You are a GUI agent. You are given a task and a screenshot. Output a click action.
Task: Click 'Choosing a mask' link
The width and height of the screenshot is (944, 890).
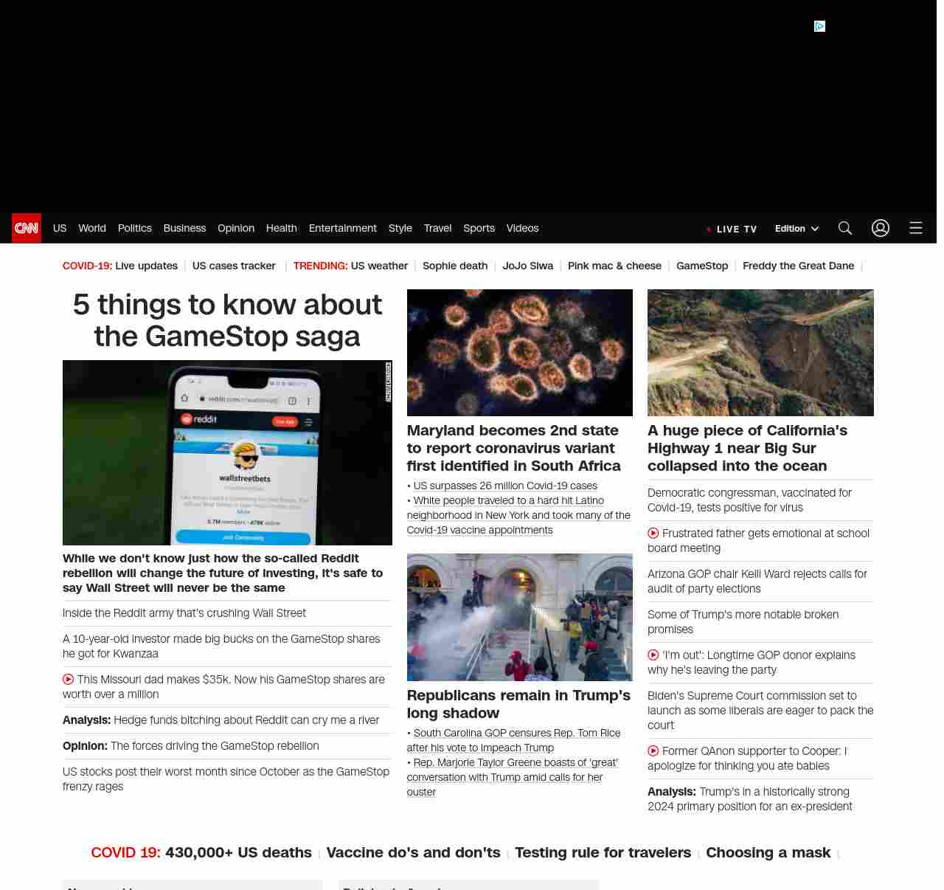click(768, 852)
